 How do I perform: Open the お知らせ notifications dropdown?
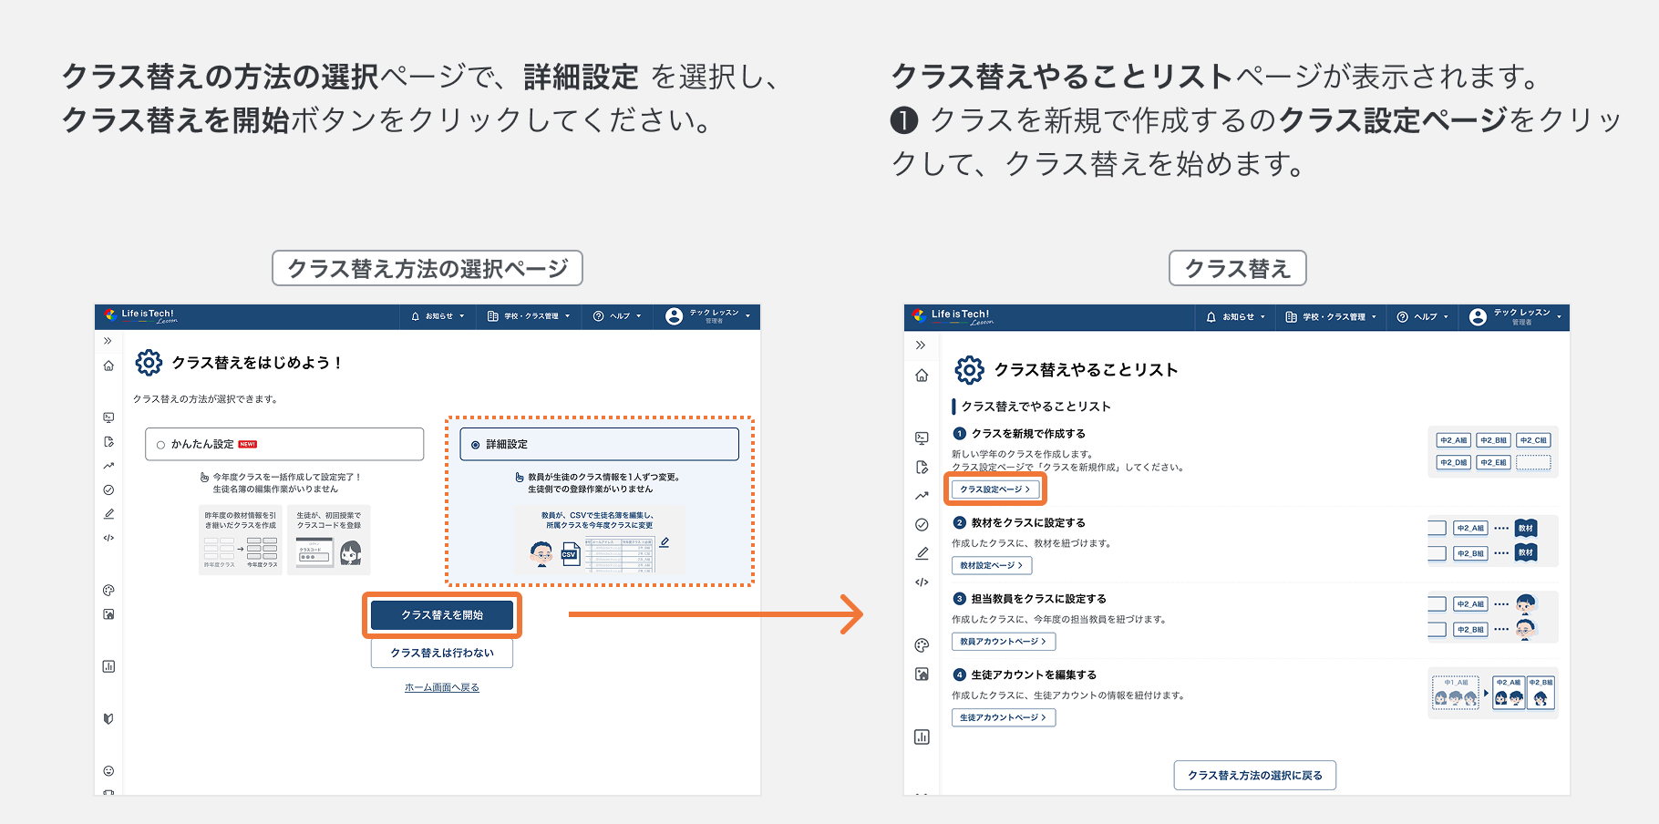coord(438,316)
